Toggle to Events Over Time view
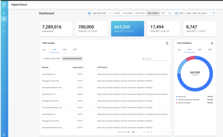Image resolution: width=223 pixels, height=137 pixels. [x=52, y=59]
